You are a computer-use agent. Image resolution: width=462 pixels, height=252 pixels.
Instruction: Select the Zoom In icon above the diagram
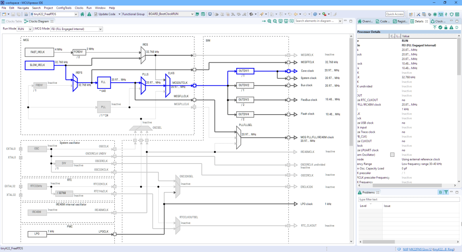click(x=270, y=21)
